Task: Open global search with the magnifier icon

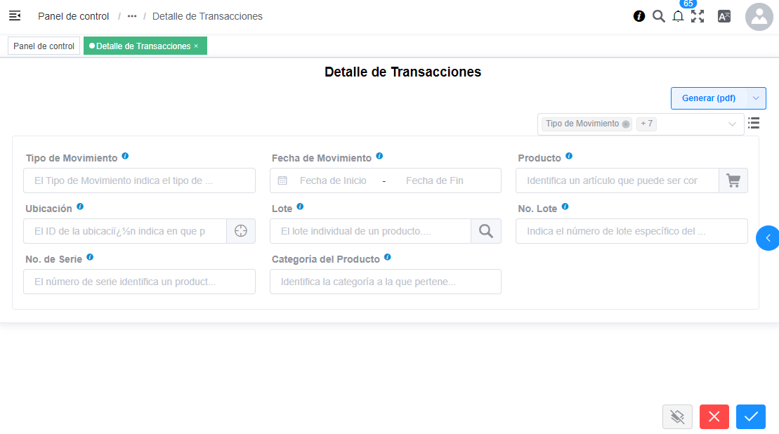Action: [x=659, y=16]
